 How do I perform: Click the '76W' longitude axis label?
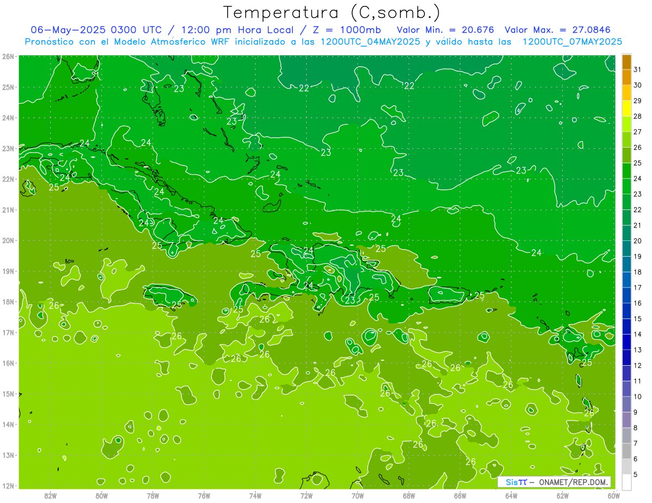(204, 495)
